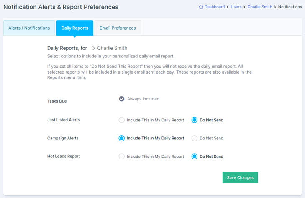305x198 pixels.
Task: Select Do Not Send for Campaign Alerts
Action: pos(194,138)
